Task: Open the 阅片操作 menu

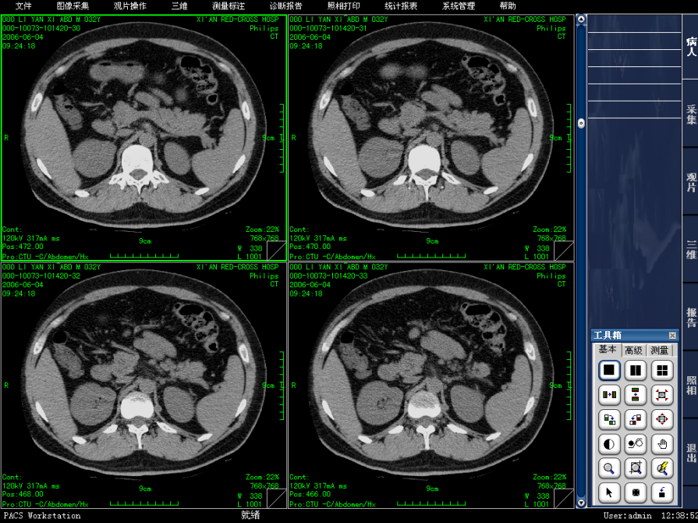Action: (130, 5)
